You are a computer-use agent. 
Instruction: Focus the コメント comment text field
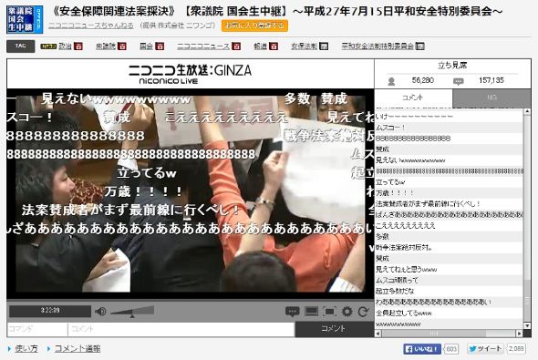[x=181, y=329]
